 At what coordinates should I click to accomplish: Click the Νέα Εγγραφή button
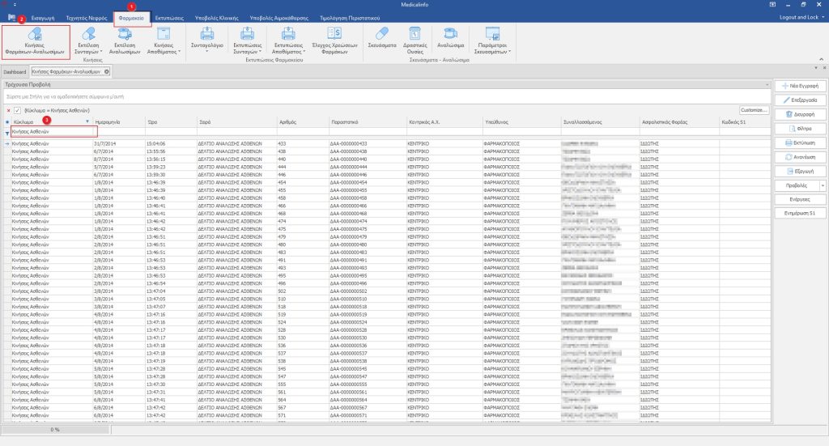click(x=798, y=85)
